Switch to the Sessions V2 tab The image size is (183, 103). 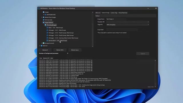(46, 58)
